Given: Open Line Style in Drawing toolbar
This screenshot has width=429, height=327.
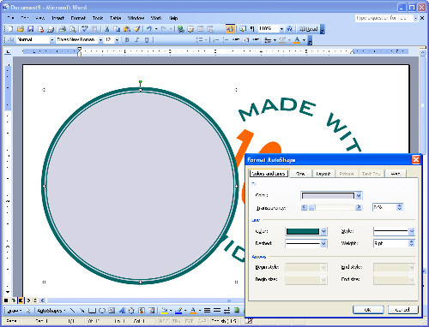Looking at the screenshot, I should (207, 311).
